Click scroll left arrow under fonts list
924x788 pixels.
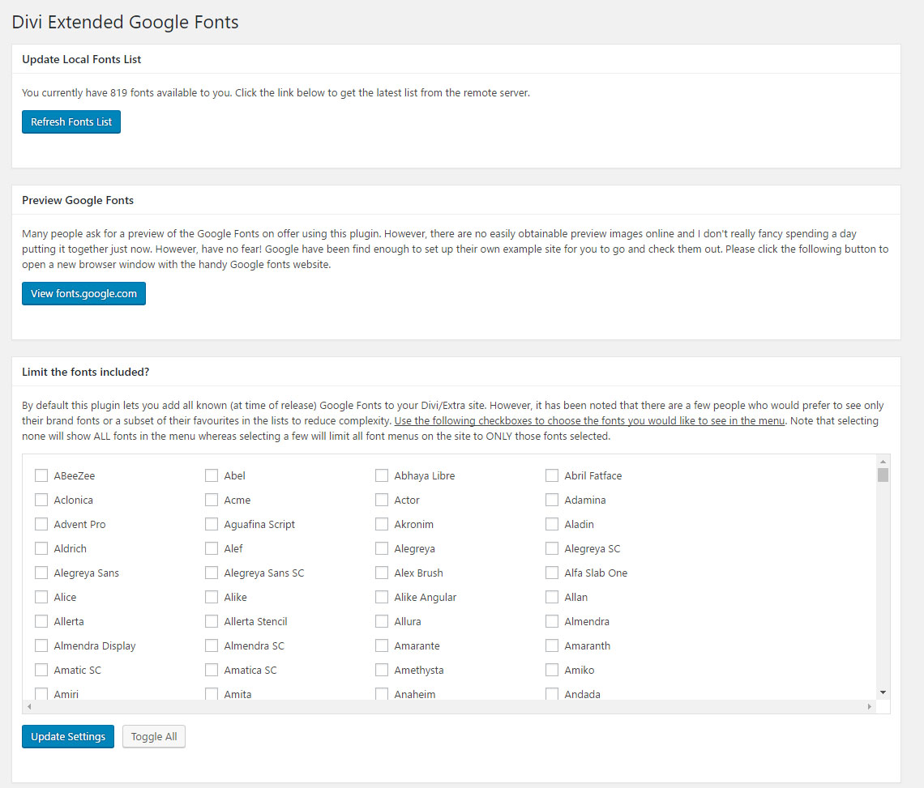pyautogui.click(x=30, y=707)
